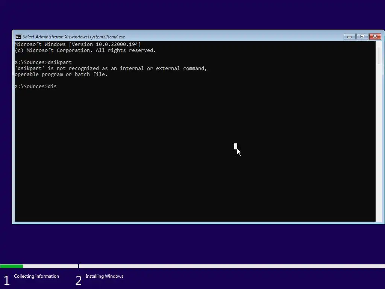Click the current prompt 'X:\Sources>dis'
385x289 pixels.
point(36,87)
